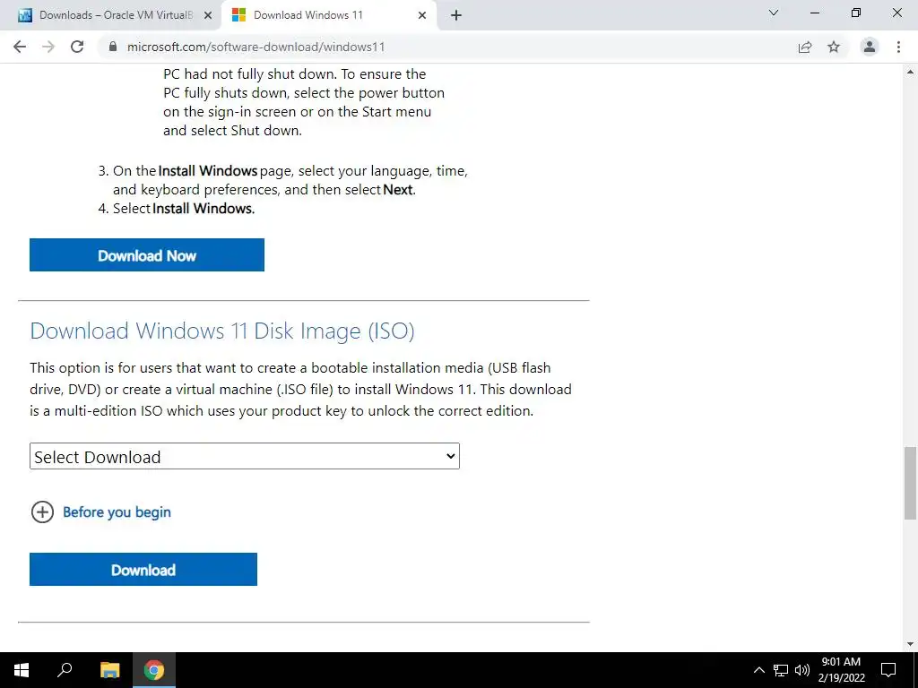The width and height of the screenshot is (918, 688).
Task: Open network status tray icon
Action: point(781,670)
